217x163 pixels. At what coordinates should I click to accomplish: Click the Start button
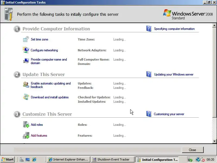pyautogui.click(x=8, y=159)
